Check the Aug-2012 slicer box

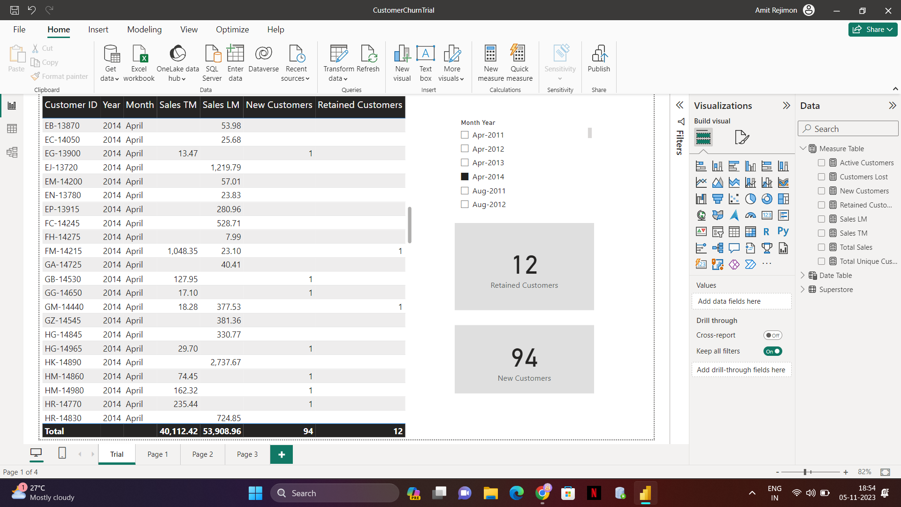[465, 204]
